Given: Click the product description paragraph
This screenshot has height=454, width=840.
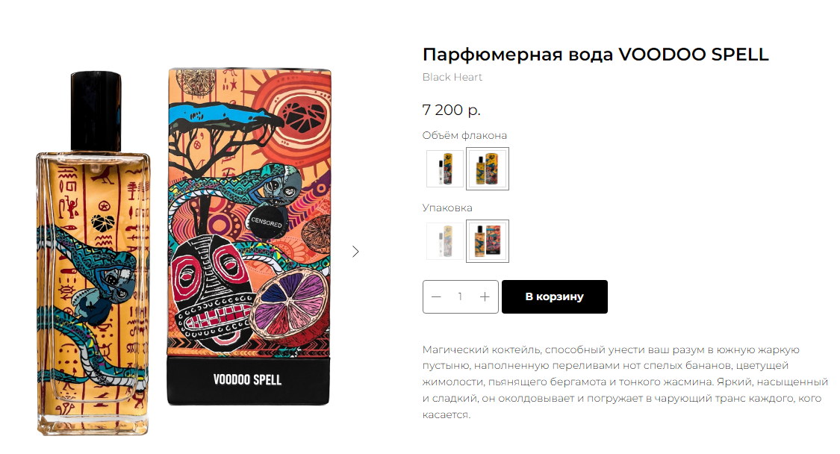Looking at the screenshot, I should click(x=625, y=382).
